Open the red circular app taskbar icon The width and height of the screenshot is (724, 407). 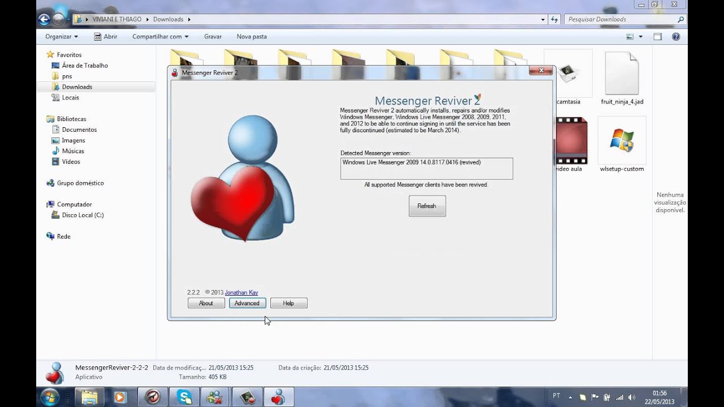(x=153, y=397)
